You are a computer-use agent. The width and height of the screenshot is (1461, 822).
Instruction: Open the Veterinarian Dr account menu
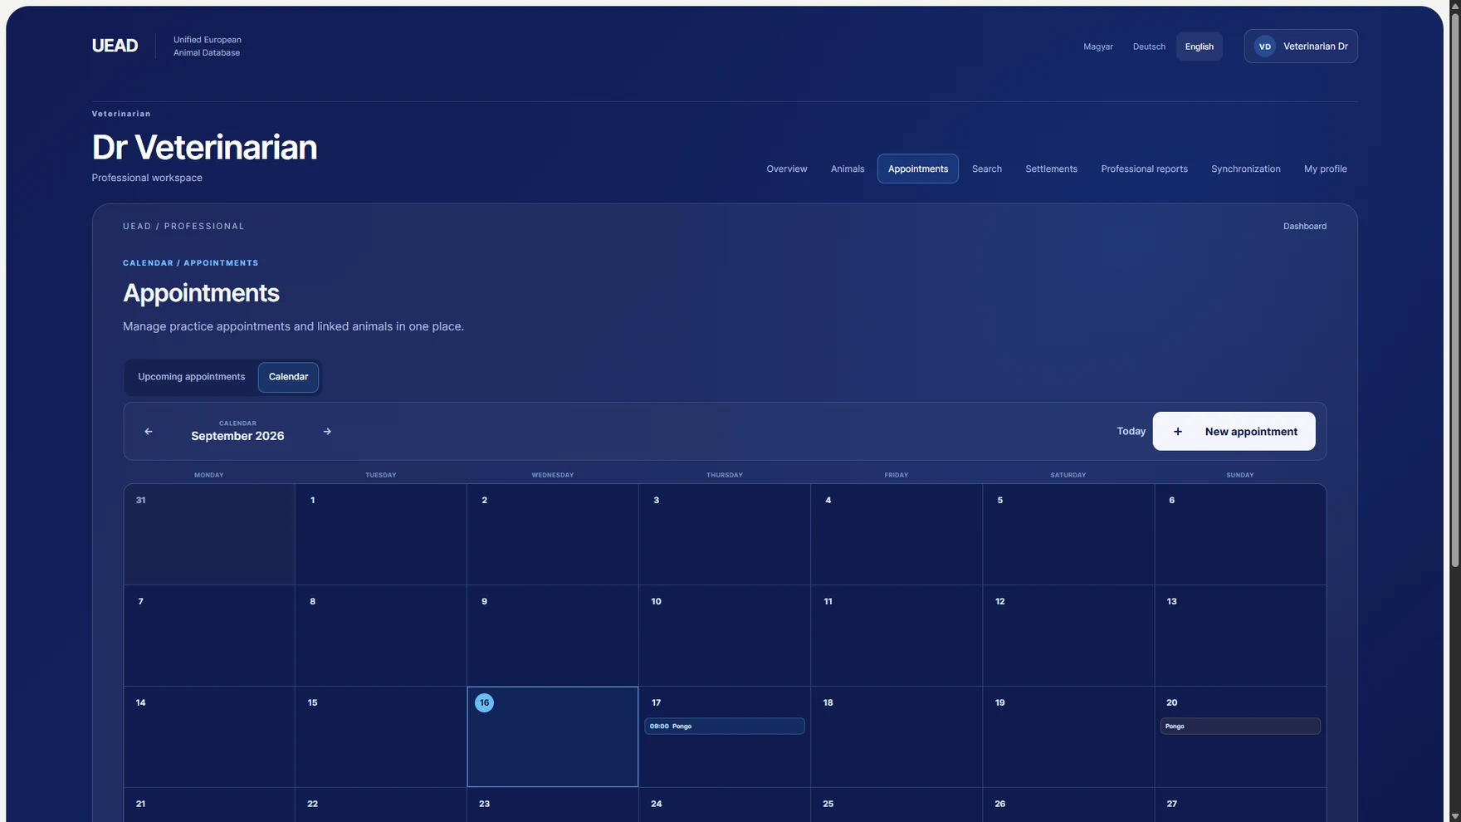tap(1301, 46)
